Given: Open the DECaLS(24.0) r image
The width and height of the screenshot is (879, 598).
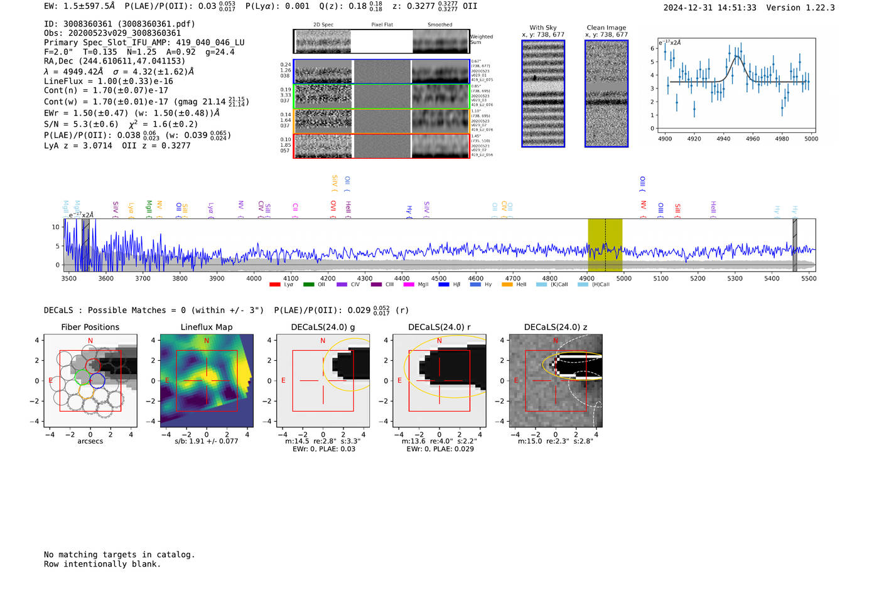Looking at the screenshot, I should coord(439,381).
